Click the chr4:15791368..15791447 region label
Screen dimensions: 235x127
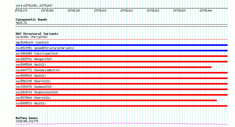[x=34, y=6]
